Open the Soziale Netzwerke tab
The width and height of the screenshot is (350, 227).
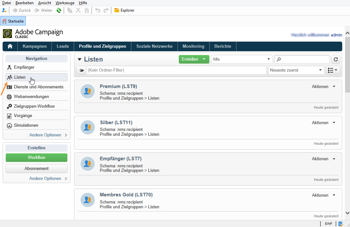pyautogui.click(x=155, y=46)
